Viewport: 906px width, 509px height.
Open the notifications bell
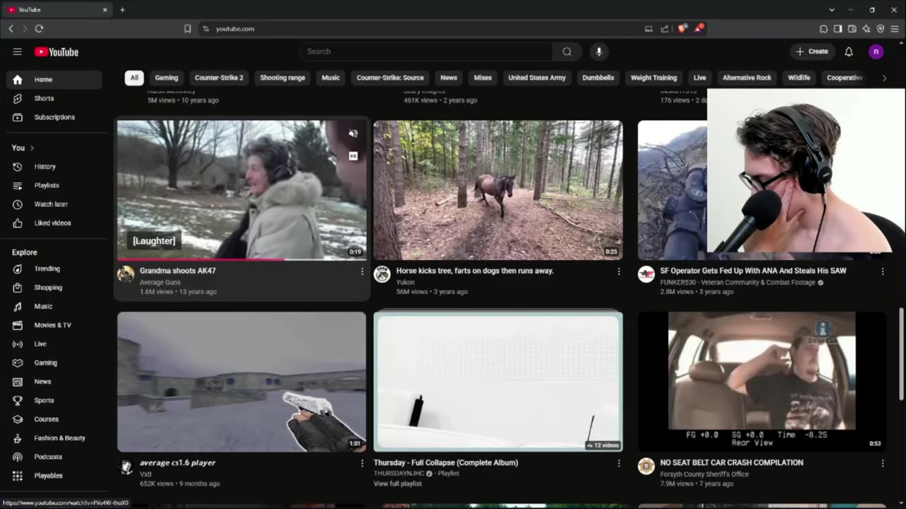pos(849,52)
